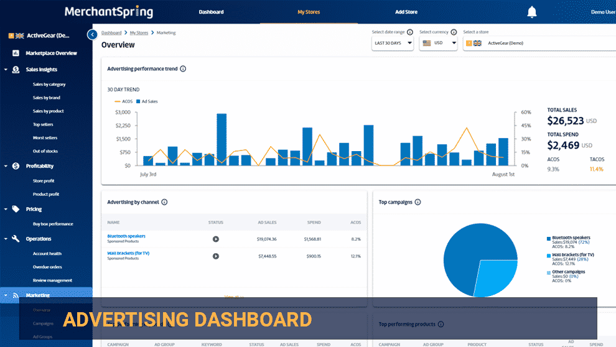This screenshot has height=347, width=616.
Task: Open the Add Store top tab
Action: point(406,12)
